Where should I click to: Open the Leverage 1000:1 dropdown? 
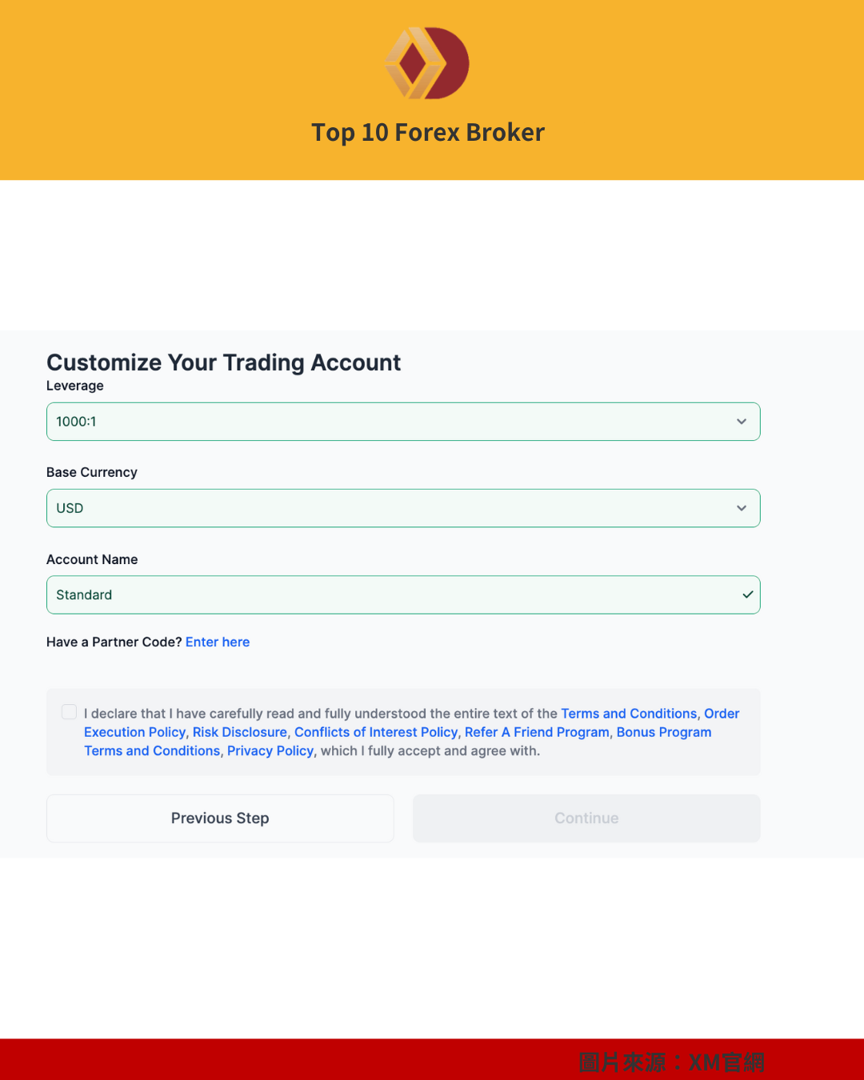(403, 422)
